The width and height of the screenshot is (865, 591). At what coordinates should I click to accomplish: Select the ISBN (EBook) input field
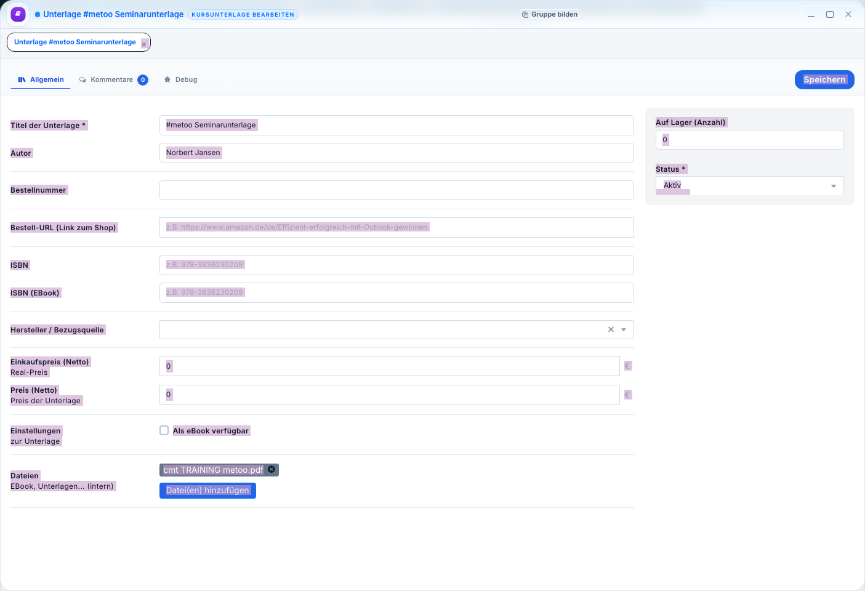[396, 293]
